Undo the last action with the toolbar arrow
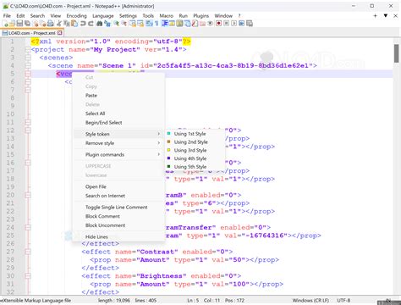 tap(83, 24)
